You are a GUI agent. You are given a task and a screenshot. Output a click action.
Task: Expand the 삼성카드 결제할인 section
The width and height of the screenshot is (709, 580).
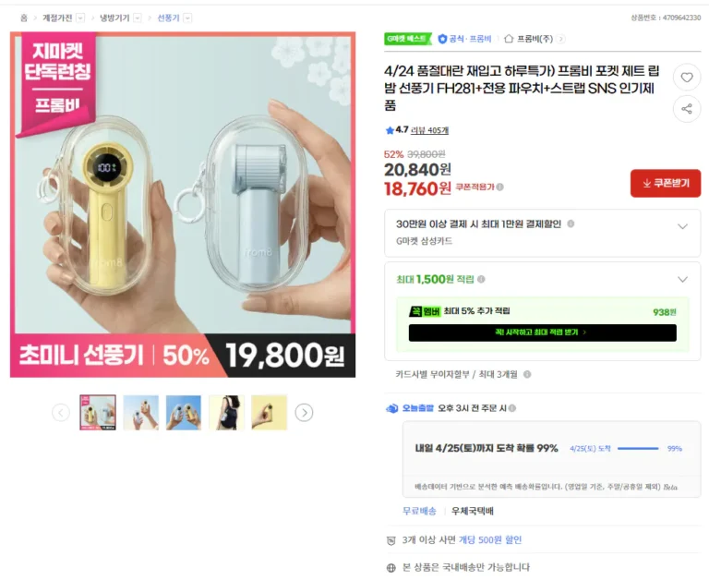[x=682, y=226]
